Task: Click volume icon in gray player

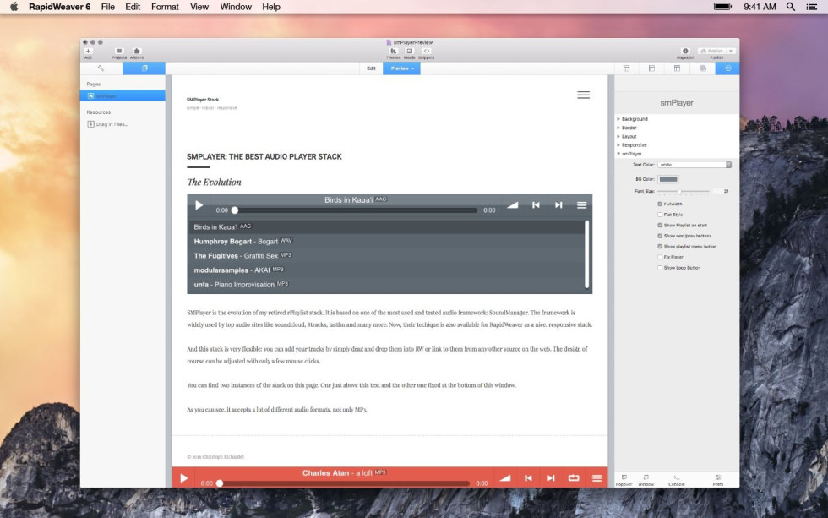Action: coord(512,204)
